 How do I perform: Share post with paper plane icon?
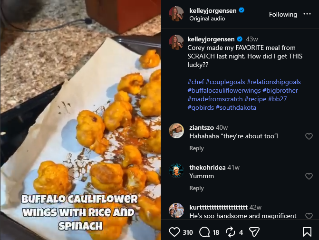[x=254, y=232]
